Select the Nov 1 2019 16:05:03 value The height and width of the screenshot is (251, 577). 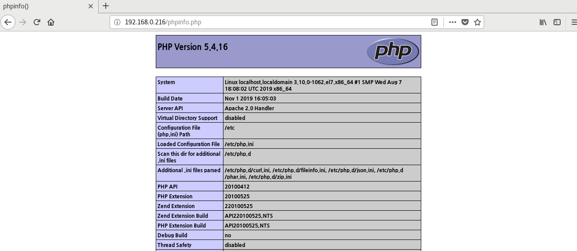pos(250,99)
